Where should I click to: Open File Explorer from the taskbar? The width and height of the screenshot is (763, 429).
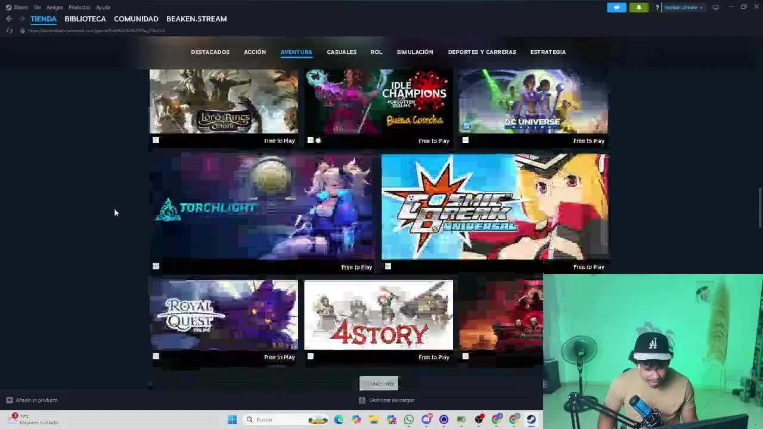point(374,419)
